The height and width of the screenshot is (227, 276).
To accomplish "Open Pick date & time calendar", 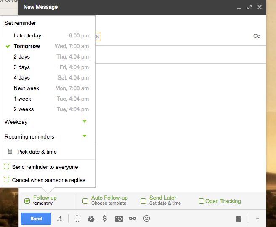I will tap(37, 152).
